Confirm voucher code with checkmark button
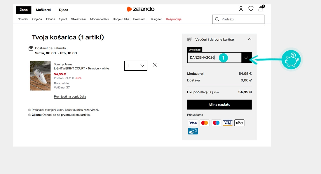Screen dimensions: 321x174 247,58
